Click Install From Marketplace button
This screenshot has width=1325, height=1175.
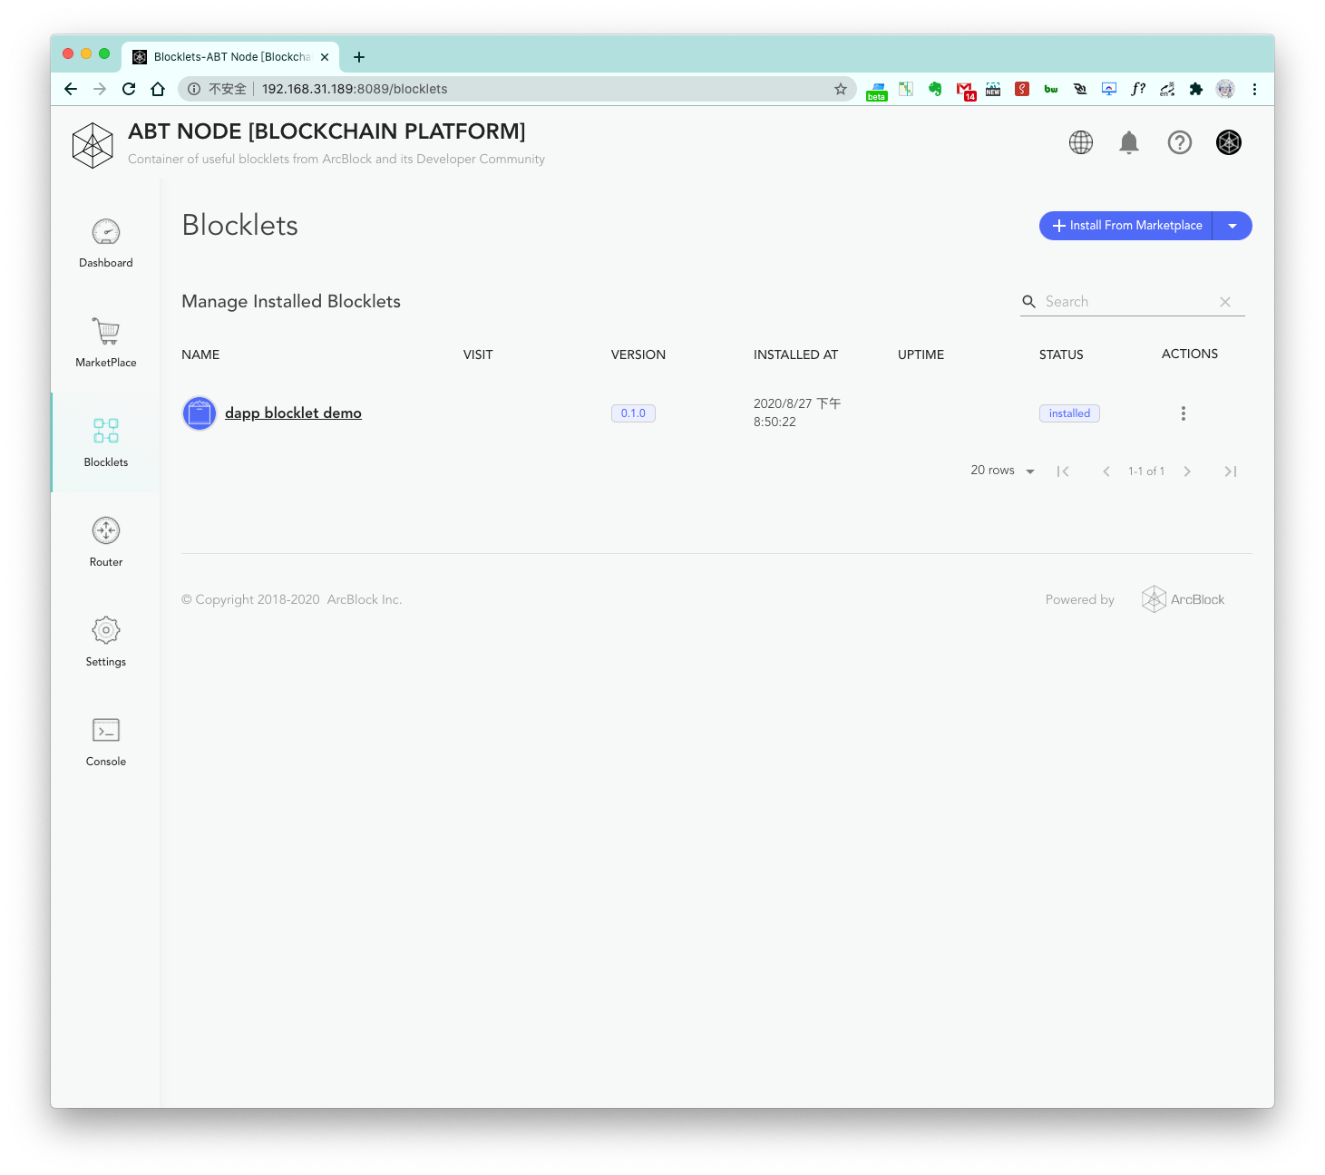tap(1126, 226)
